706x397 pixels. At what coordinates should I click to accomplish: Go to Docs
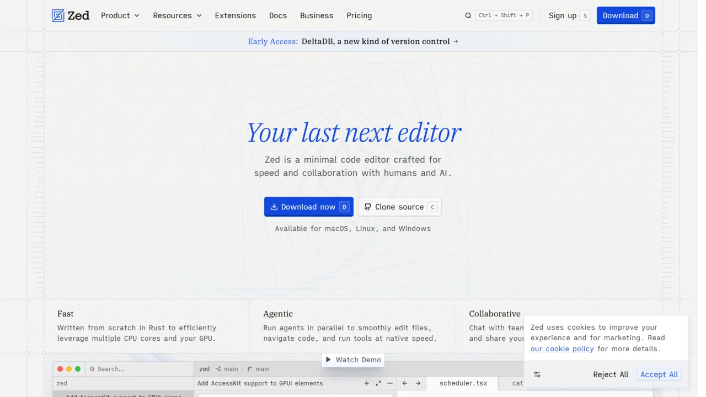pos(278,15)
